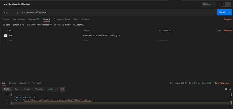
Task: Click the Time: 644 ms text
Action: pyautogui.click(x=195, y=83)
